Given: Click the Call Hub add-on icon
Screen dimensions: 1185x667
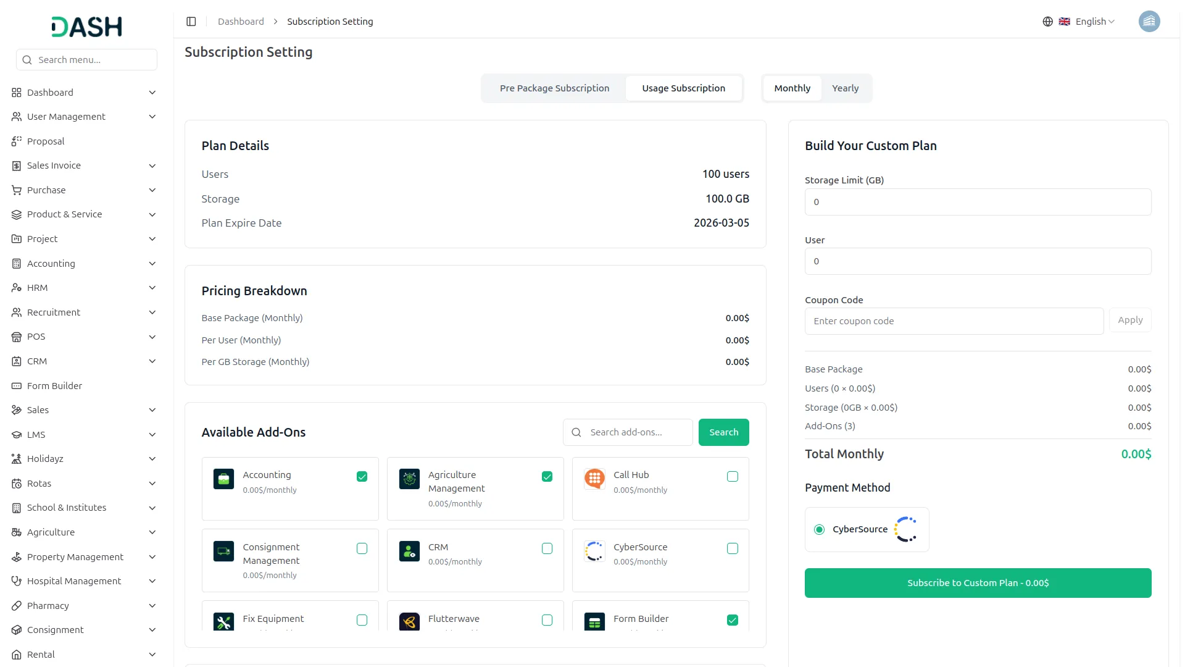Looking at the screenshot, I should [x=594, y=479].
